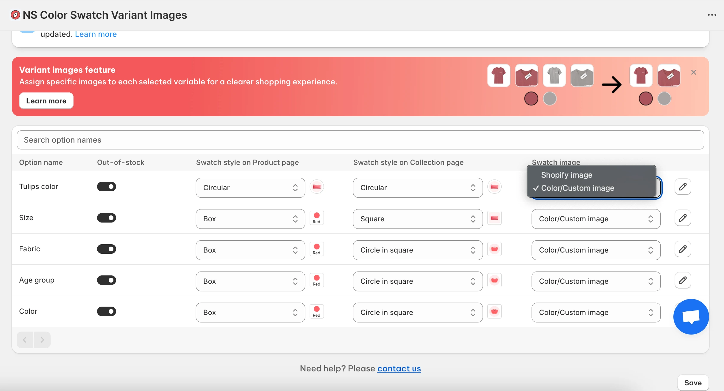
Task: Open the Fabric row edit pencil
Action: (x=683, y=249)
